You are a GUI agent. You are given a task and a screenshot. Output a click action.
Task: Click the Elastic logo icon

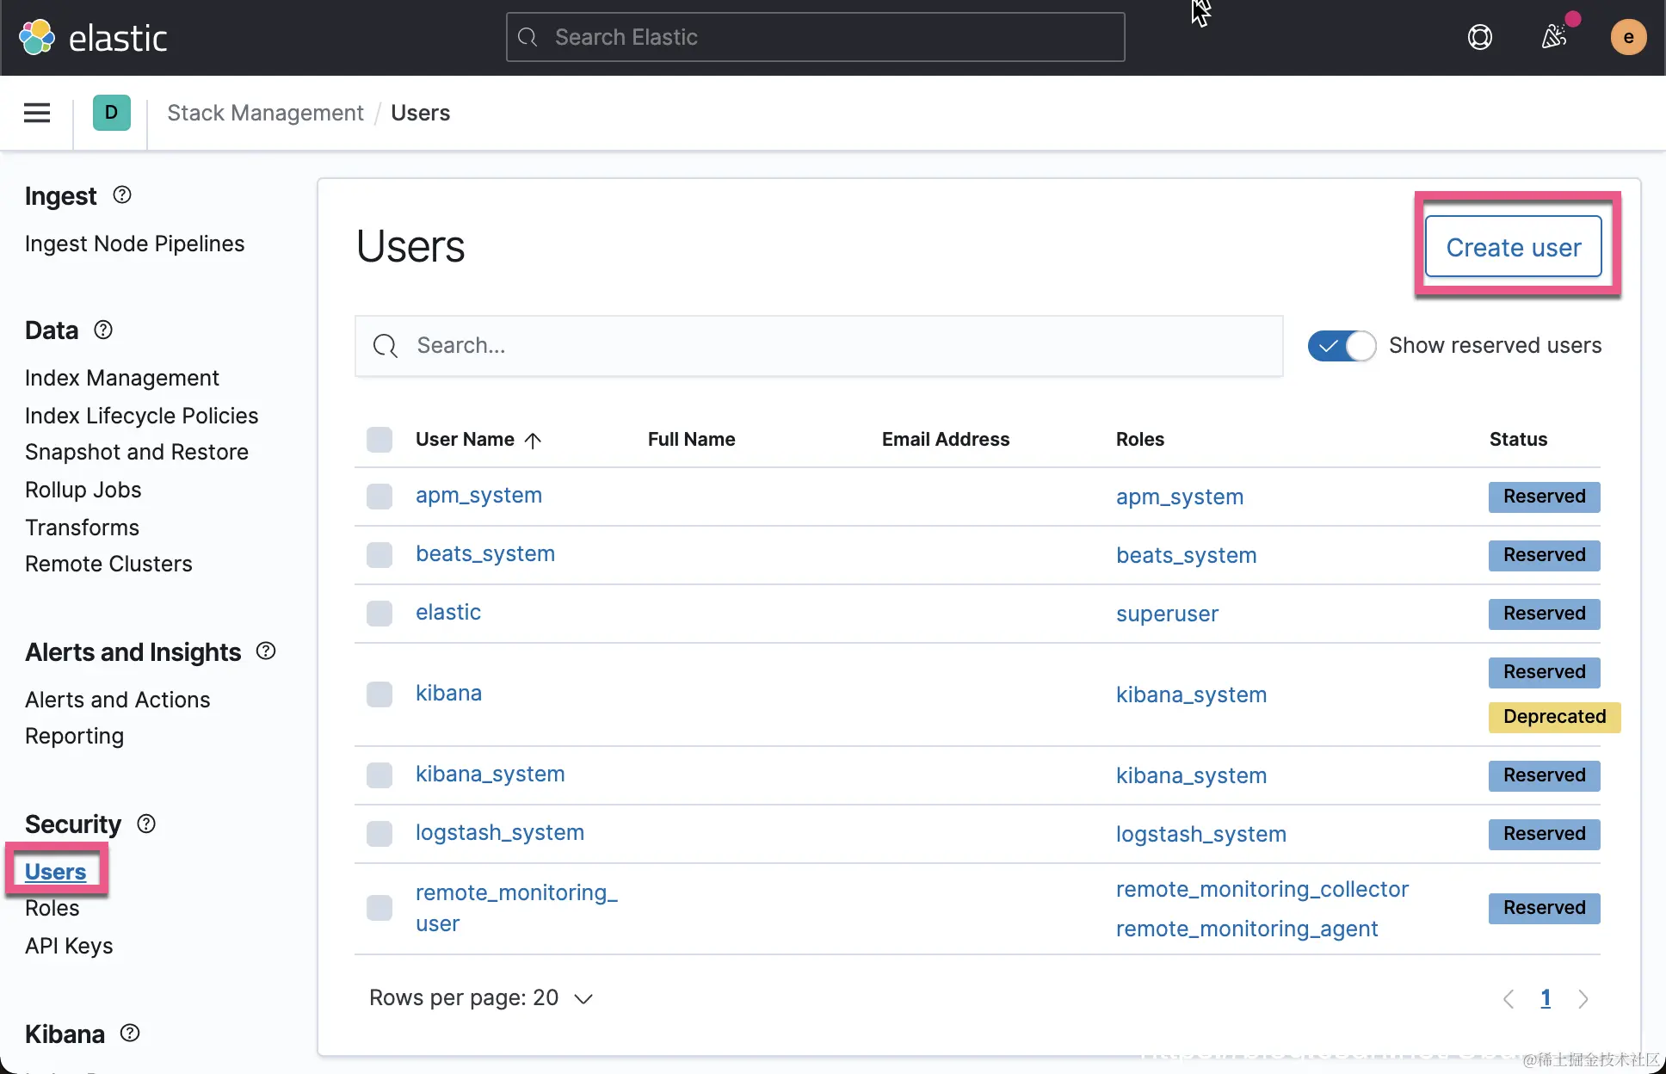37,37
